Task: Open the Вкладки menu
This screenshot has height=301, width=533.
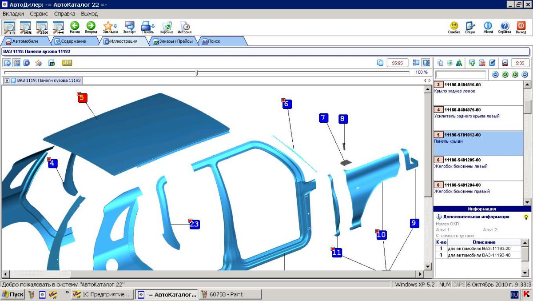Action: (13, 14)
